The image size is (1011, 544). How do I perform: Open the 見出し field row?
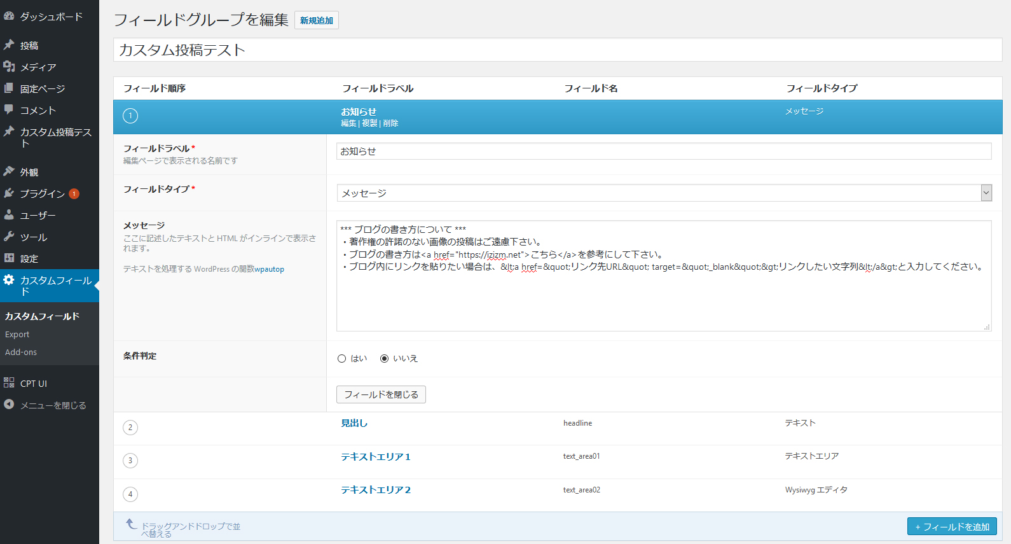[x=354, y=423]
